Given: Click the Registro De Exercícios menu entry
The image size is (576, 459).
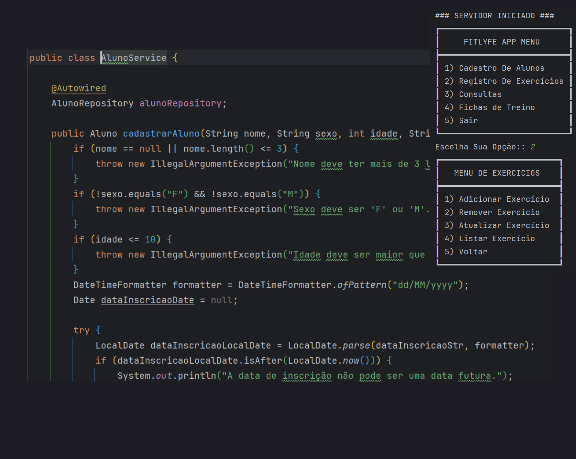Looking at the screenshot, I should (504, 81).
